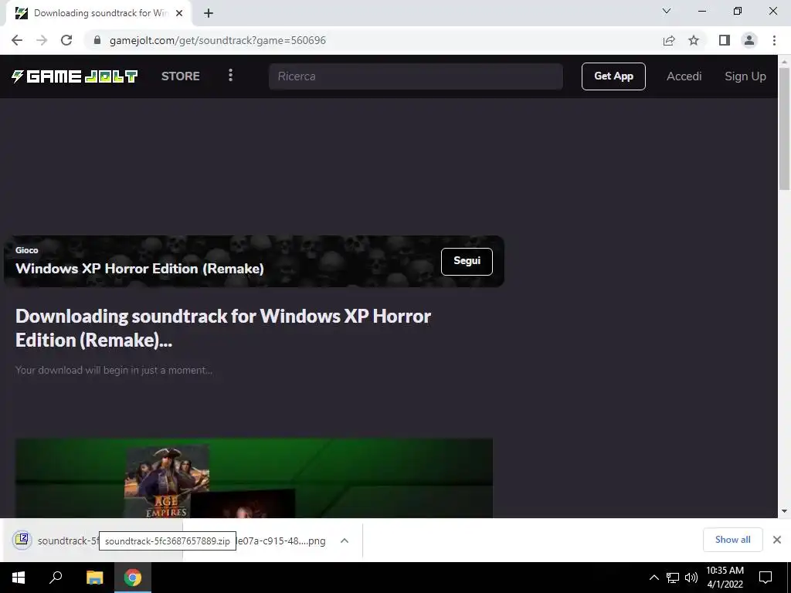
Task: Click the Age of Empires ad banner
Action: (x=253, y=478)
